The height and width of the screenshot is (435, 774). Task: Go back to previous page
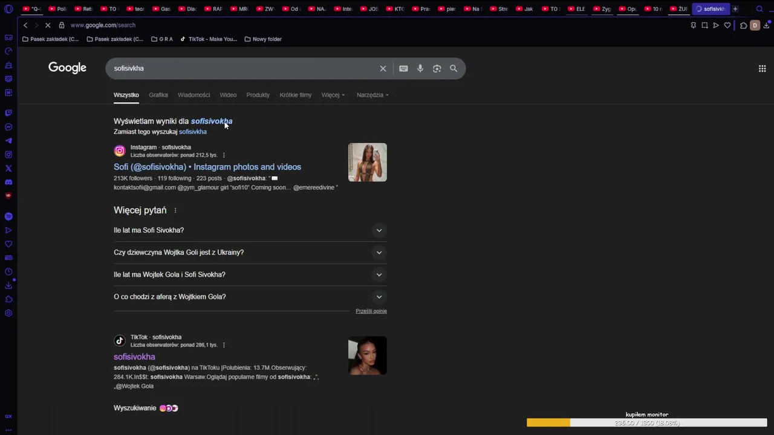point(25,25)
